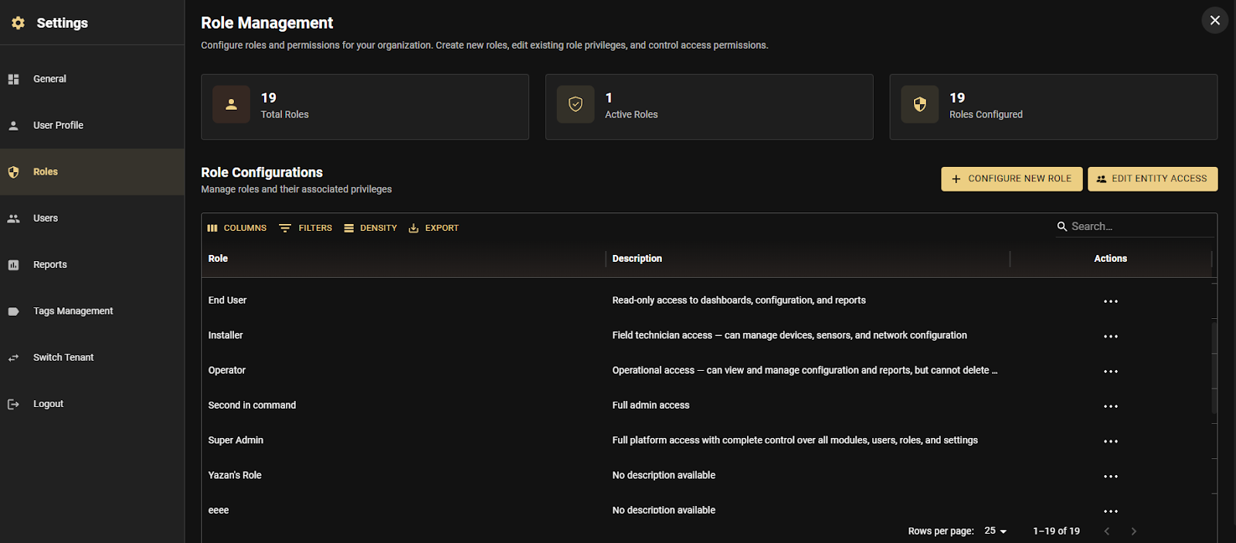Viewport: 1236px width, 543px height.
Task: Sort table by Role column header
Action: click(218, 259)
